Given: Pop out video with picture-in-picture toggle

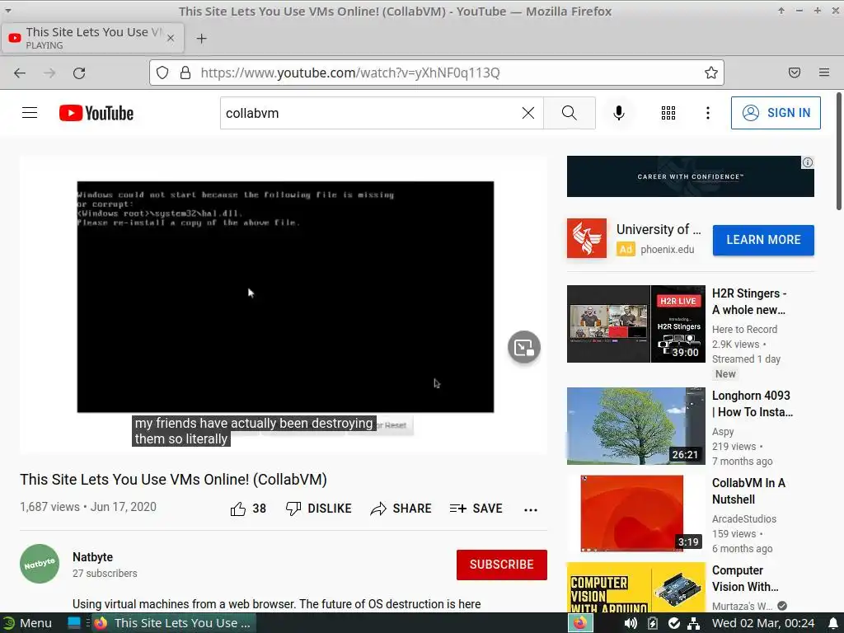Looking at the screenshot, I should point(523,347).
